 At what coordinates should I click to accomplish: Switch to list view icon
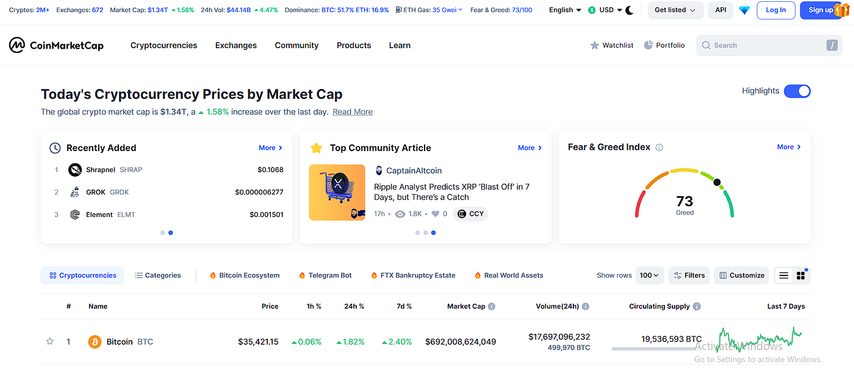pos(784,275)
